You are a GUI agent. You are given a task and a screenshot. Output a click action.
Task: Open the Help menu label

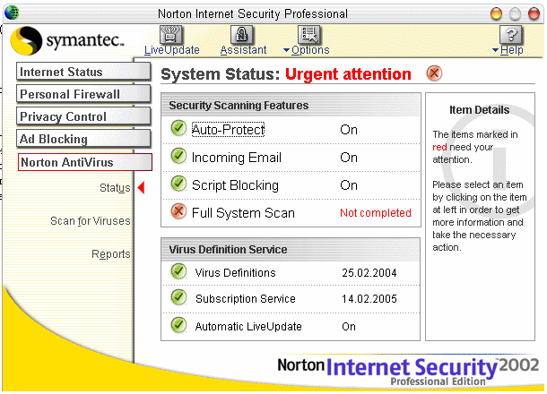pos(512,50)
